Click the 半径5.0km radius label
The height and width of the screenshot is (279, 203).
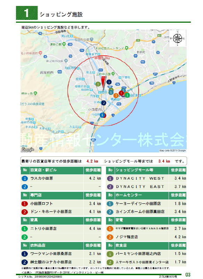102,58
